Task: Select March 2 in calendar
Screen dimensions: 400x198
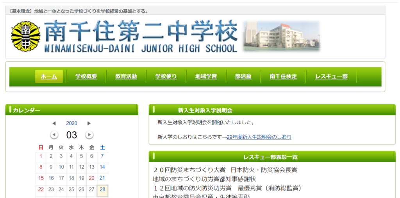Action: click(51, 156)
